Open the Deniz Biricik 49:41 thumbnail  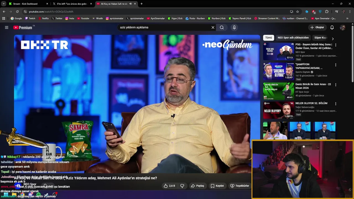tap(278, 91)
